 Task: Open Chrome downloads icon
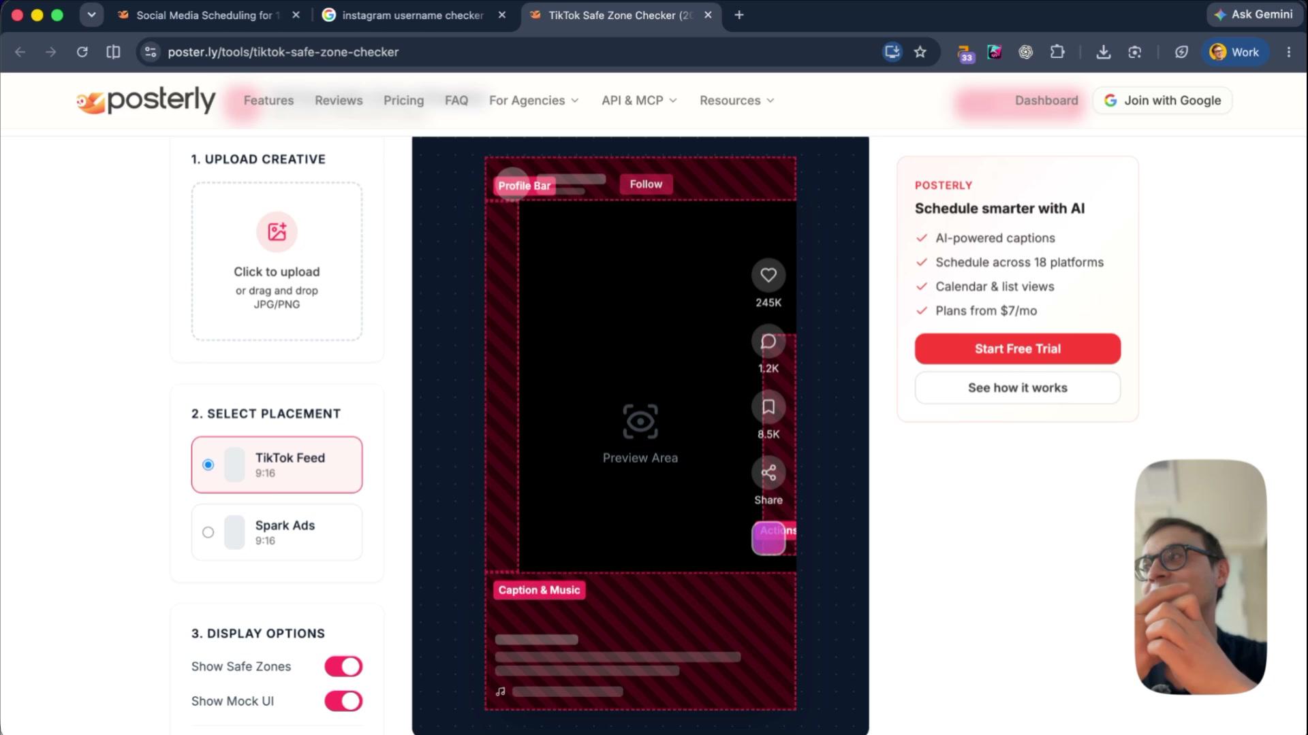click(1104, 52)
